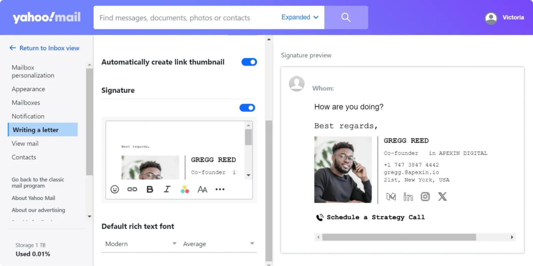Toggle italic in signature editor
Viewport: 533px width, 266px height.
[167, 189]
